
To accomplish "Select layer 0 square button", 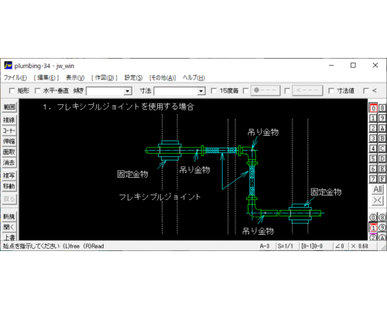I will click(x=373, y=108).
